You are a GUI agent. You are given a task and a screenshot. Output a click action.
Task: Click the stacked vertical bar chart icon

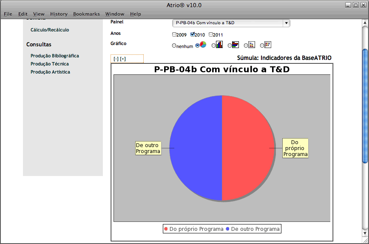(252, 45)
